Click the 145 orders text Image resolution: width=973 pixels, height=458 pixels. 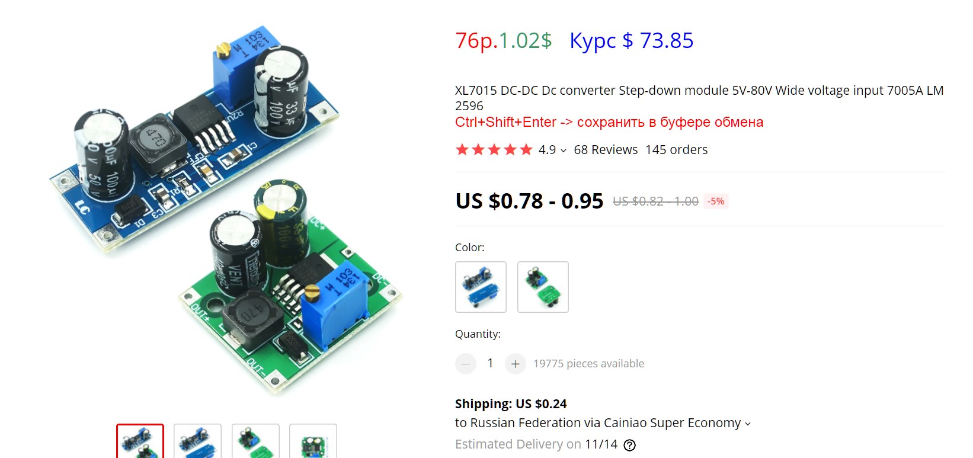[x=677, y=150]
